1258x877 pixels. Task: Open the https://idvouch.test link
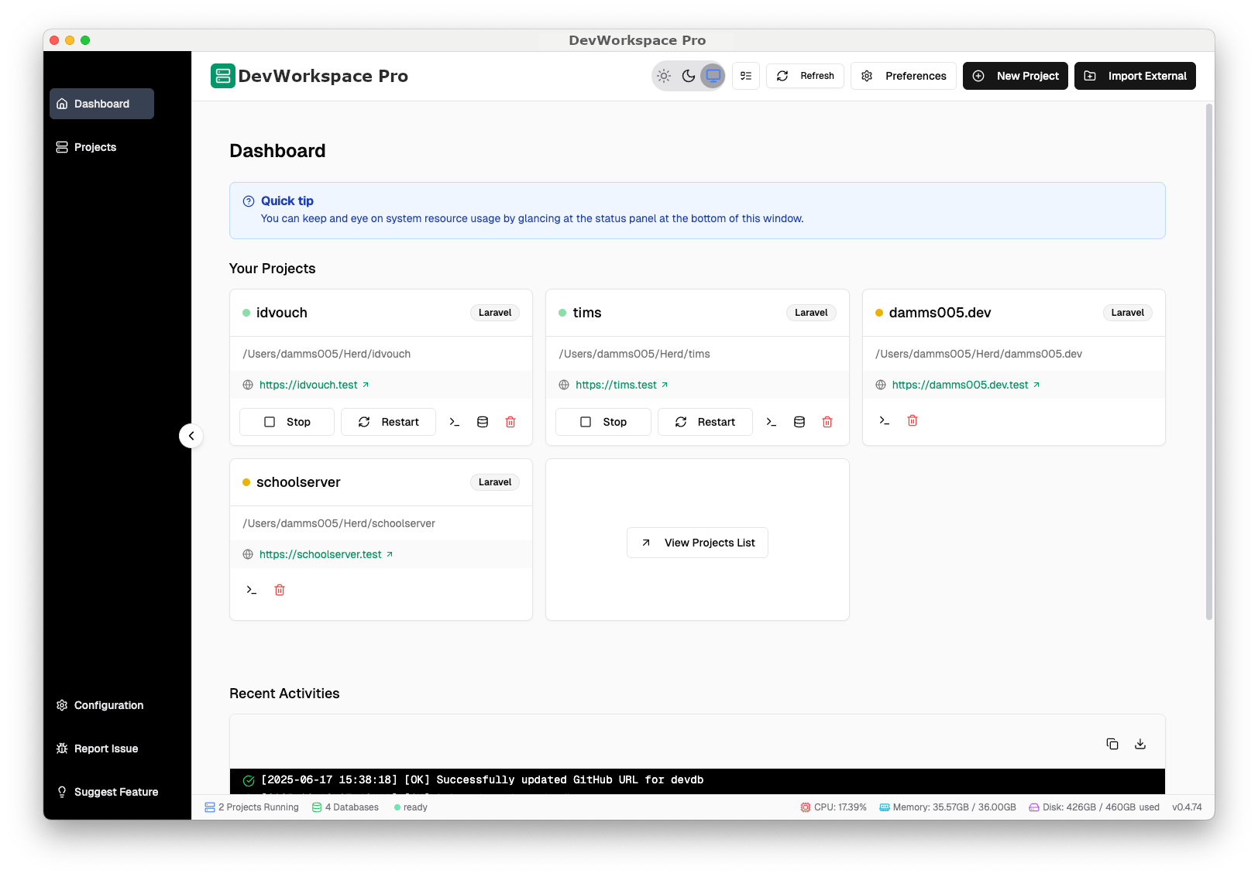pos(308,385)
